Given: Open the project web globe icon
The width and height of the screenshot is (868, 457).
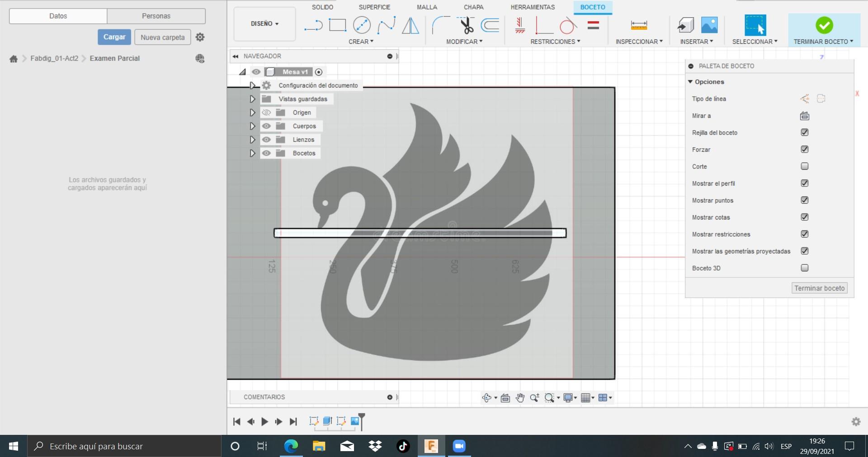Looking at the screenshot, I should pos(200,59).
